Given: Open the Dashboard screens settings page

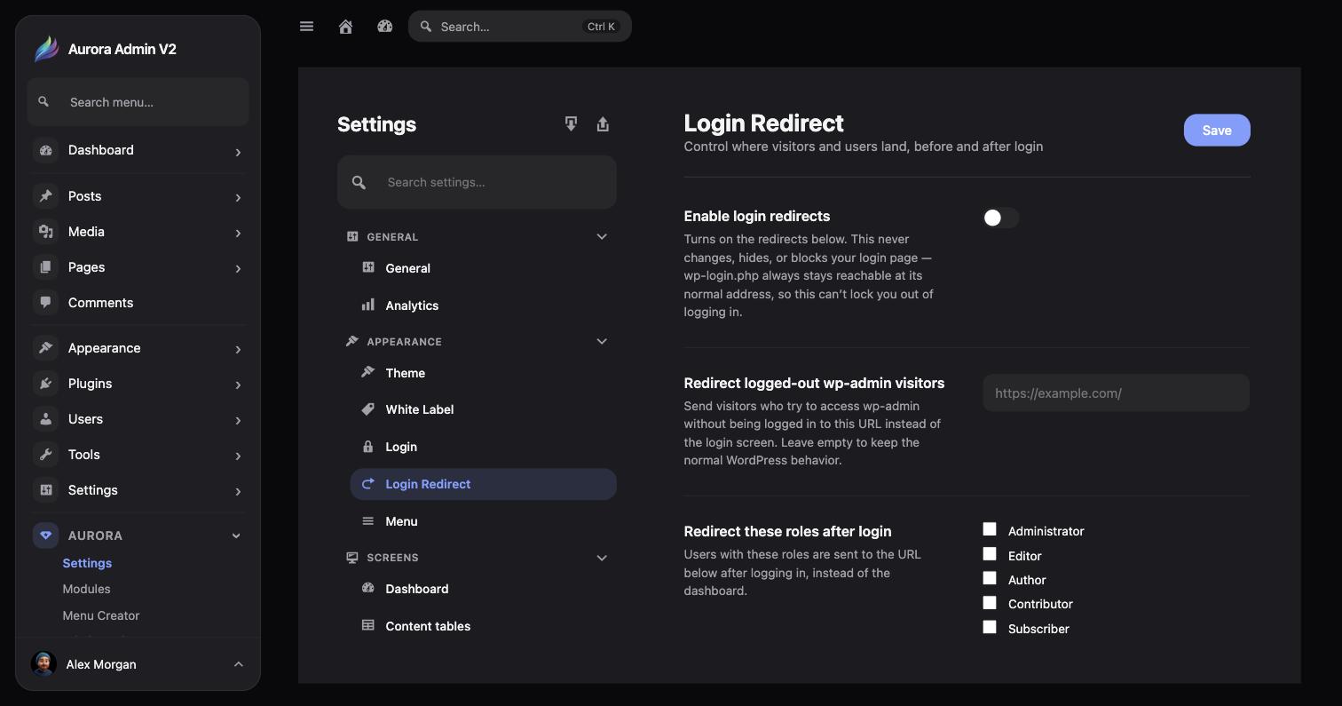Looking at the screenshot, I should (483, 589).
